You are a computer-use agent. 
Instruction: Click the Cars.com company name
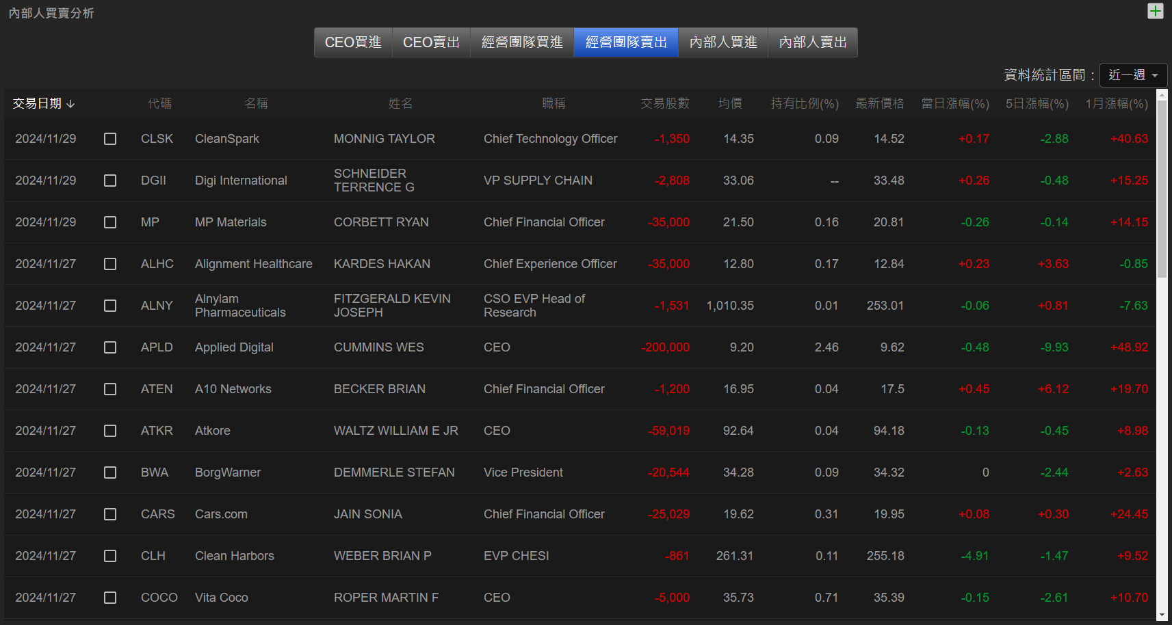[221, 514]
